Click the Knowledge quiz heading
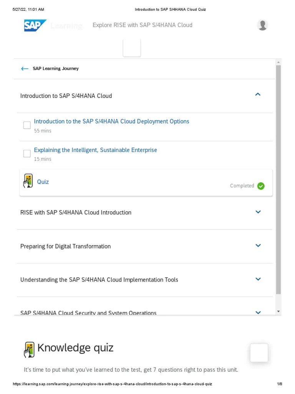This screenshot has height=394, width=295. click(x=76, y=348)
